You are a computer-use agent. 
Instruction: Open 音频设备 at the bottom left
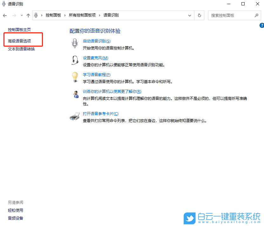(15, 218)
